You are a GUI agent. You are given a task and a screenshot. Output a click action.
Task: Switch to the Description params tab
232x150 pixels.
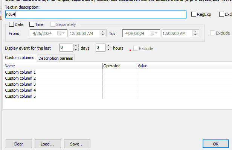pyautogui.click(x=56, y=58)
